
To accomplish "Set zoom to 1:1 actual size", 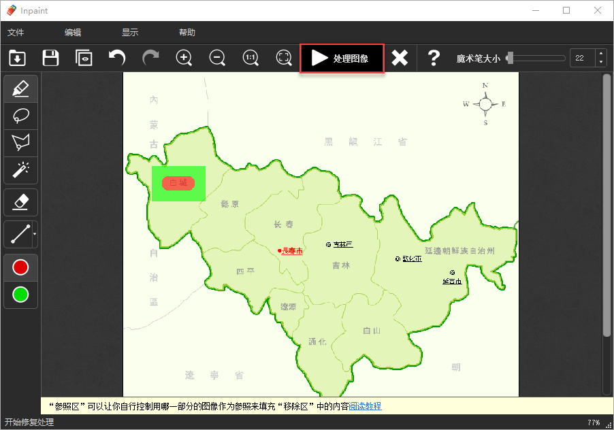I will pos(251,58).
